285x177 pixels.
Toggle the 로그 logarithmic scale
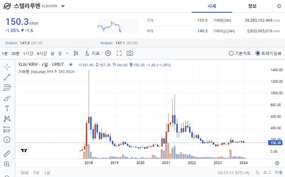click(267, 173)
